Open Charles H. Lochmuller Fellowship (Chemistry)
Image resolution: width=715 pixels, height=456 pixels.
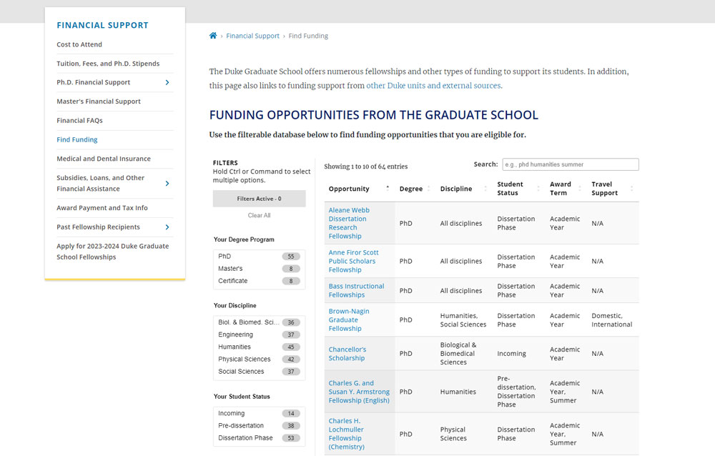click(x=347, y=434)
